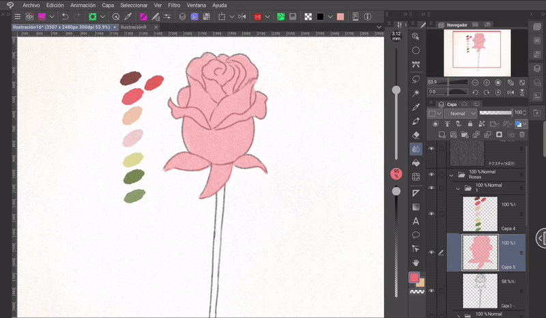Viewport: 546px width, 318px height.
Task: Open the Filtro menu
Action: (174, 5)
